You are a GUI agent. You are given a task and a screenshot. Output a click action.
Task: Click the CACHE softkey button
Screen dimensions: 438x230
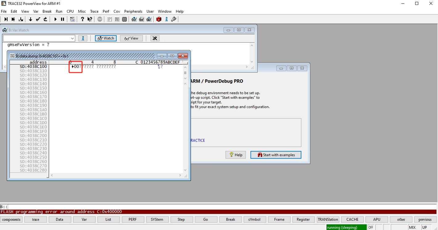352,220
